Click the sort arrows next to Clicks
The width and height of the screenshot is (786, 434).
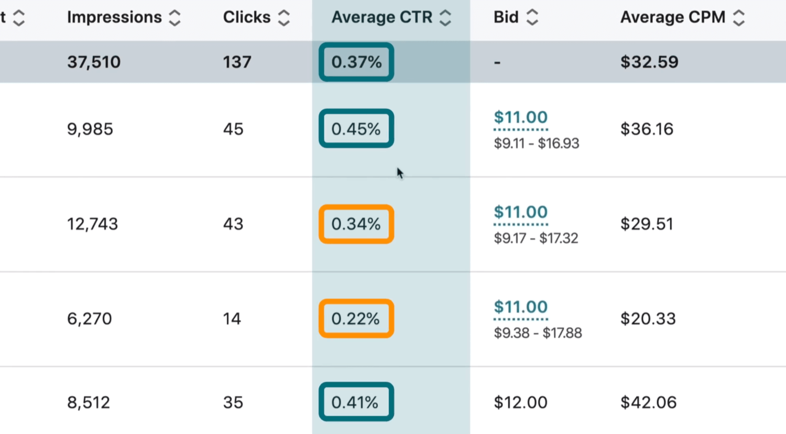click(x=283, y=18)
